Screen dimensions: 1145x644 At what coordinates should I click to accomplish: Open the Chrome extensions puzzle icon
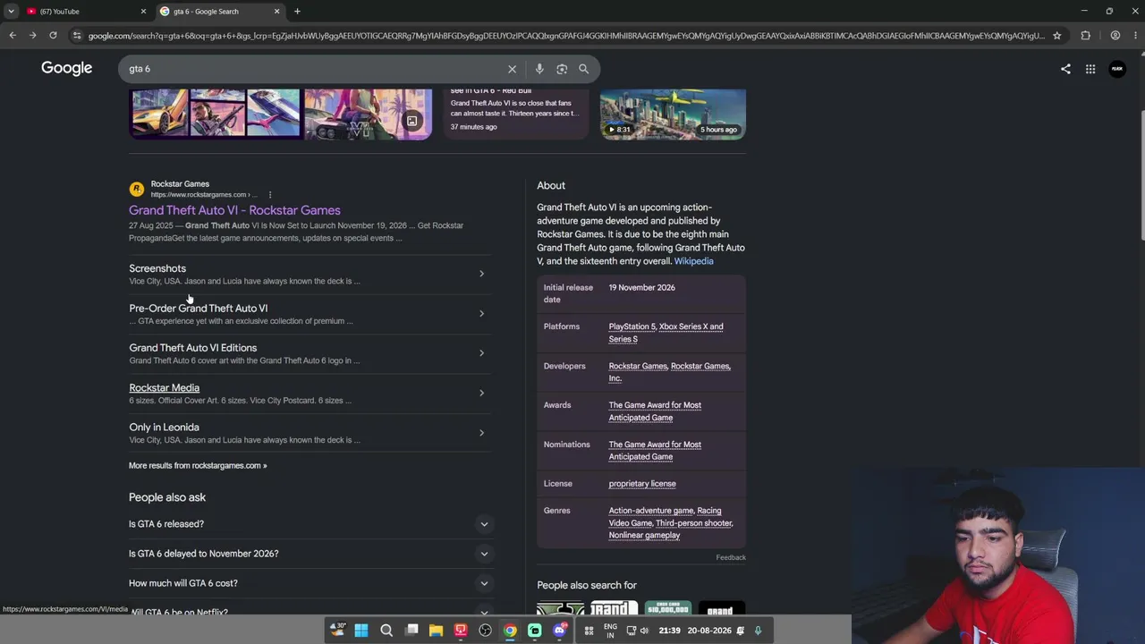(1086, 36)
